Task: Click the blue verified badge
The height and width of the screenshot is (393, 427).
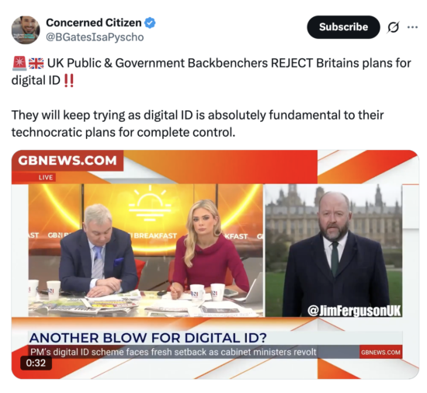Action: pos(150,23)
